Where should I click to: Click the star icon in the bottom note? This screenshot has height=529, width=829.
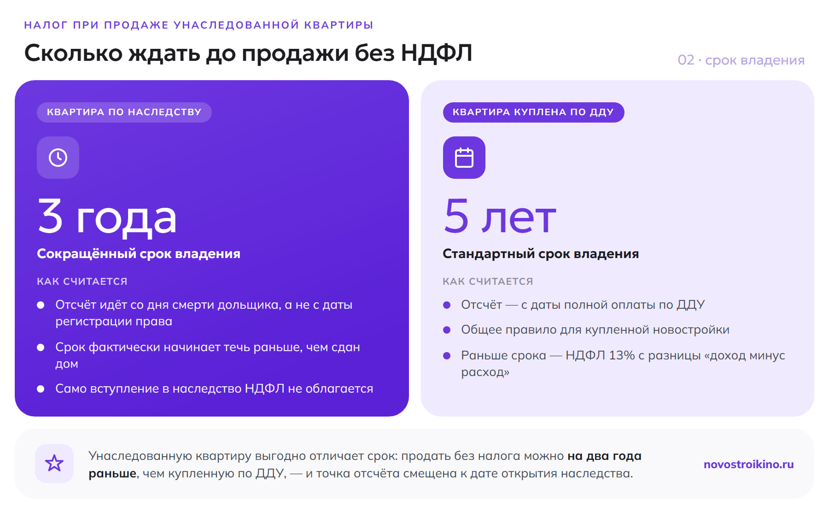point(54,464)
